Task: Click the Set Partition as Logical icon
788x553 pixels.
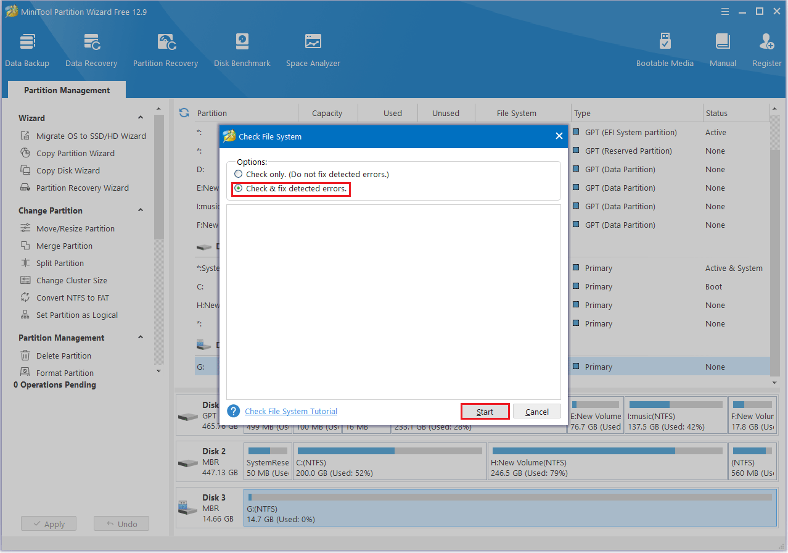Action: coord(25,315)
